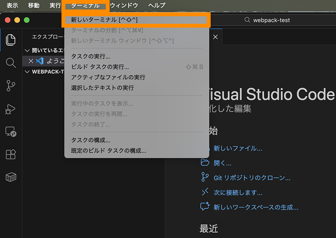
Task: Choose タスクの構成... menu entry
Action: (x=91, y=140)
